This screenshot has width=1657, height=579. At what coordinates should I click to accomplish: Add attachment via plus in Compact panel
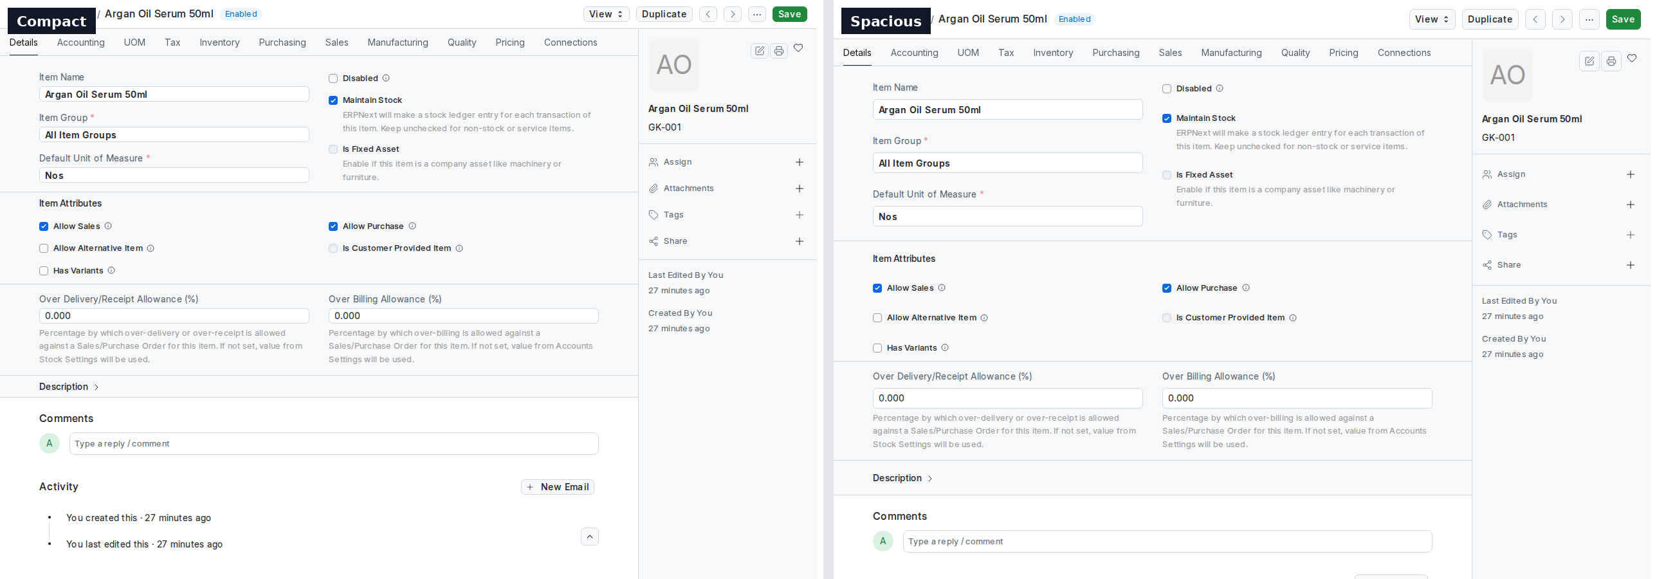click(800, 188)
